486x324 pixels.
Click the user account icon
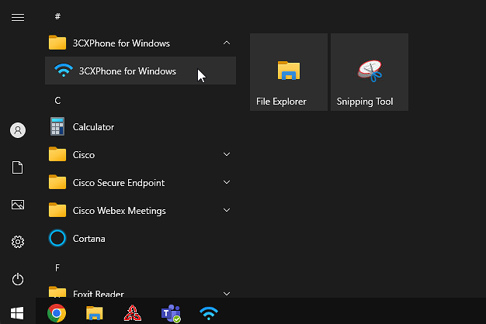click(18, 130)
